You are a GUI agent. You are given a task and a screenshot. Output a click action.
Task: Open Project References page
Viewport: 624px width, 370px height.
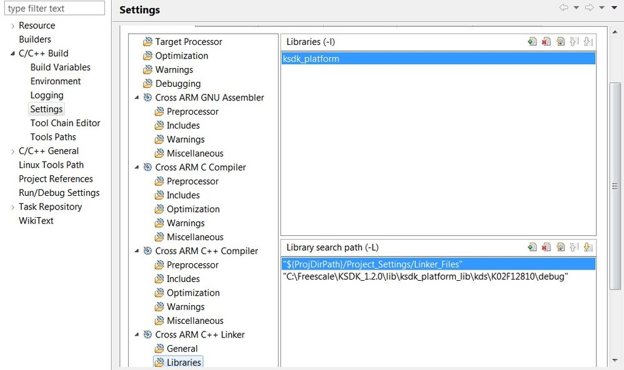(56, 179)
